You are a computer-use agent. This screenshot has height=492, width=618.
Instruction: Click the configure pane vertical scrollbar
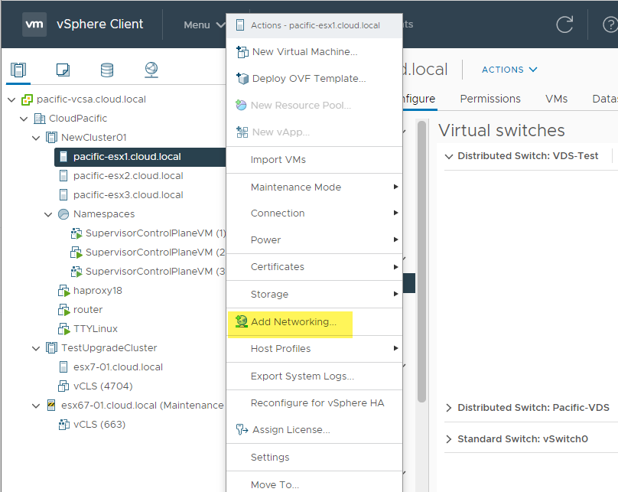(421, 262)
